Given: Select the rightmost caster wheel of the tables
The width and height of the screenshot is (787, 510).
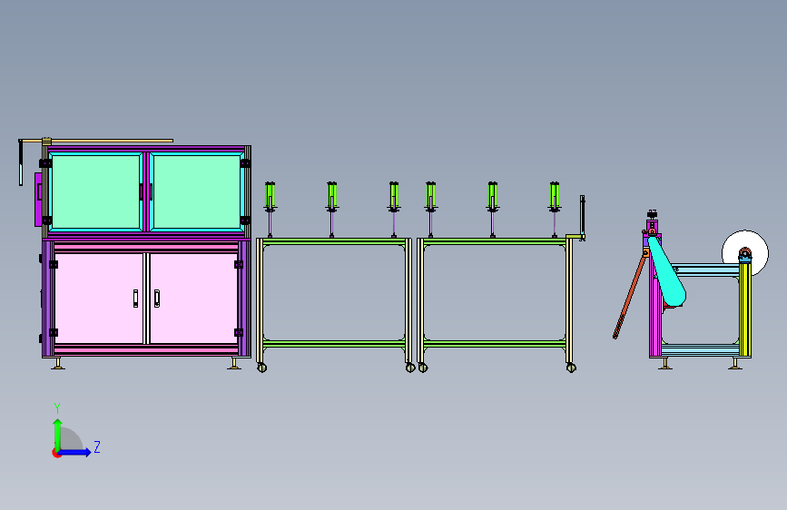Looking at the screenshot, I should [571, 368].
